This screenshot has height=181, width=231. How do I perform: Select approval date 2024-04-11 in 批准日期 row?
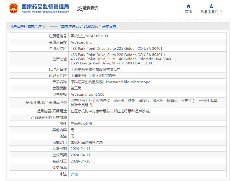[81, 148]
